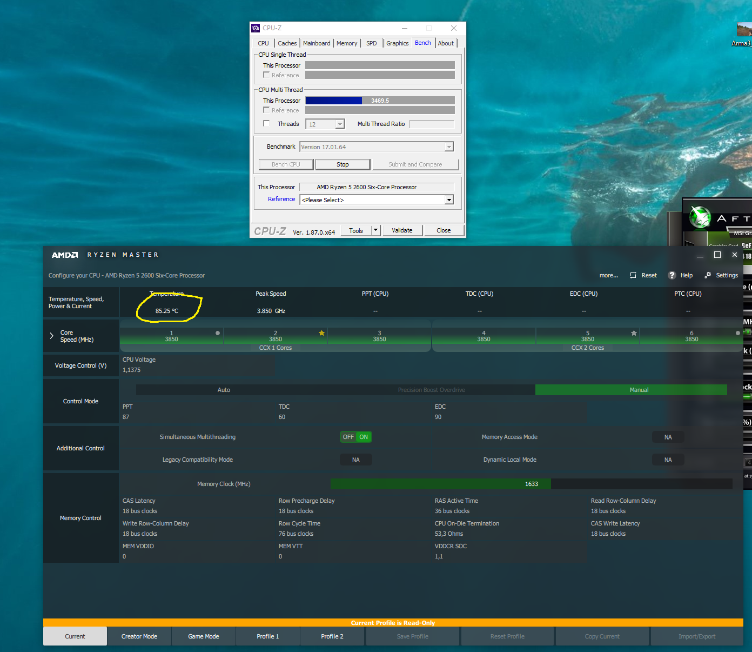This screenshot has height=652, width=752.
Task: Select the Profile 1 tab
Action: [268, 636]
